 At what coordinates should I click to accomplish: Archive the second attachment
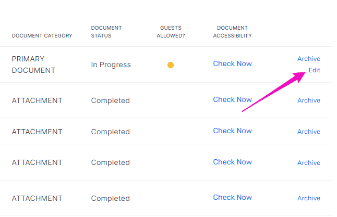click(309, 132)
